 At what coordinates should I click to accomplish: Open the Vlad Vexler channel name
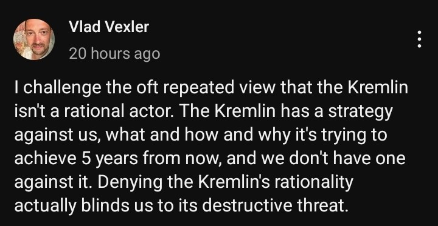pos(109,27)
